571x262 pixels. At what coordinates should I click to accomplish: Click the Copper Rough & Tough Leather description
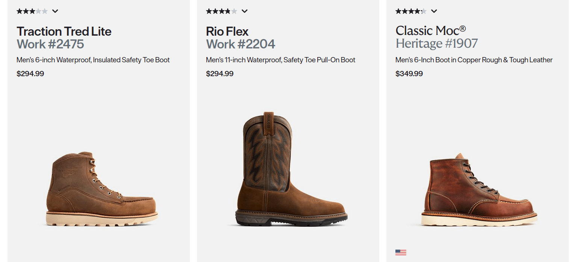pyautogui.click(x=474, y=60)
